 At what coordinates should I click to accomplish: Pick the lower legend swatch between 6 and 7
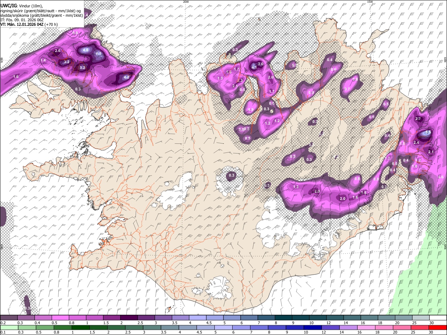(x=241, y=327)
